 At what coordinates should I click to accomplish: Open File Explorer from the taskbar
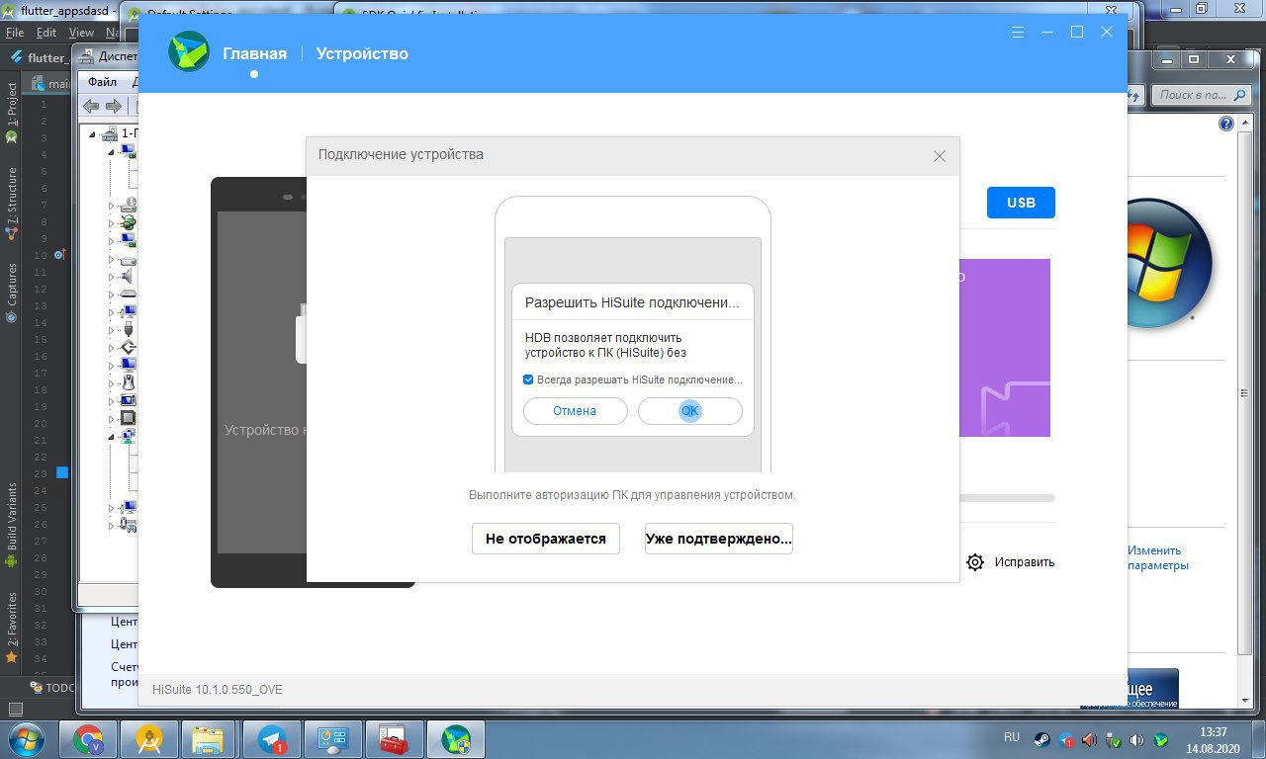(210, 738)
